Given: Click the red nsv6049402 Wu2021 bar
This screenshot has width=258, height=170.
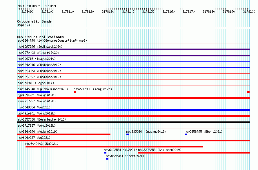Looking at the screenshot, I should [114, 147].
